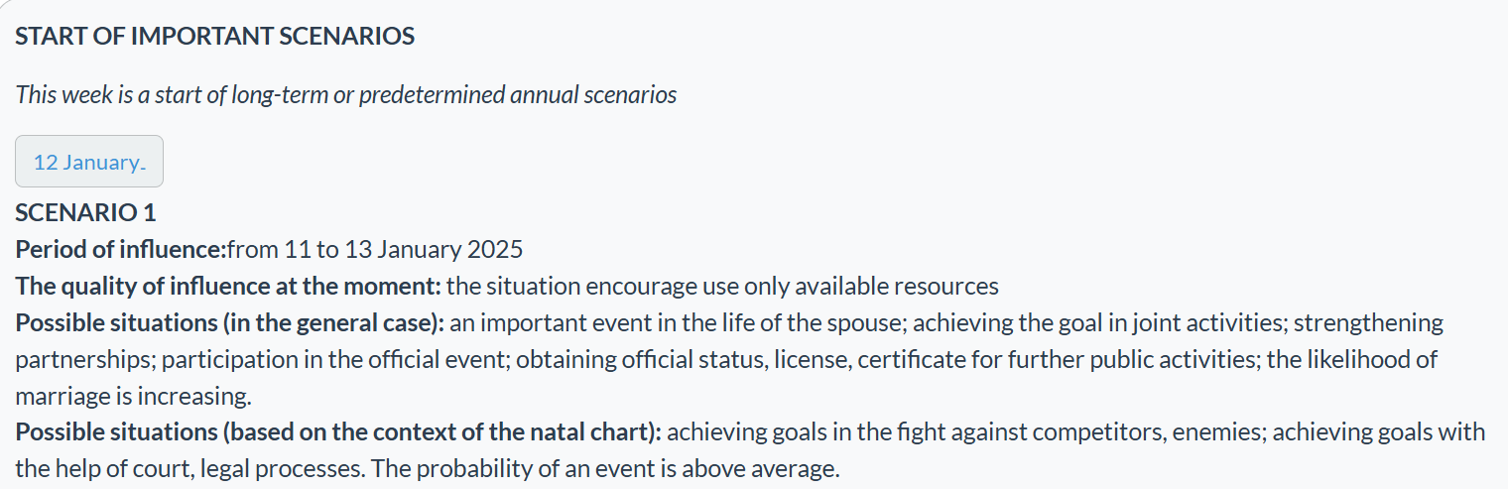
Task: Click the text "marriage is increasing."
Action: (133, 397)
